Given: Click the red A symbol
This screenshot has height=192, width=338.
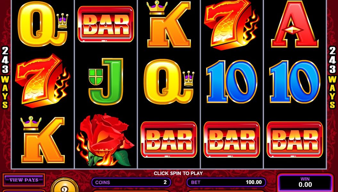Looking at the screenshot, I should point(295,24).
